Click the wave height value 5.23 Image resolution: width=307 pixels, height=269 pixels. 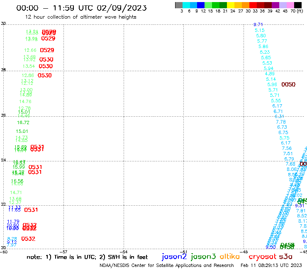coord(265,53)
